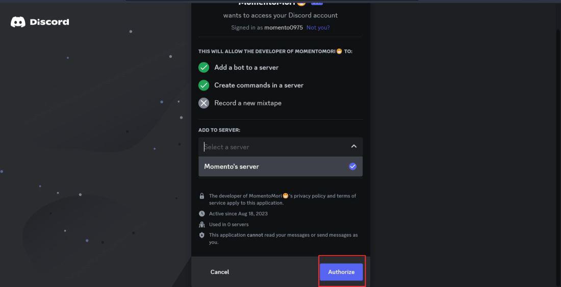561x287 pixels.
Task: Click the shield icon beside cannot read messages
Action: coord(202,235)
